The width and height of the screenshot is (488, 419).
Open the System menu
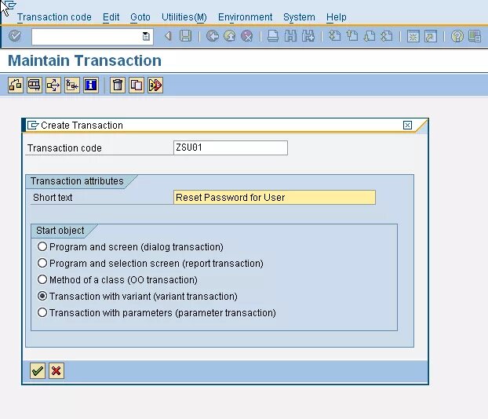(299, 17)
